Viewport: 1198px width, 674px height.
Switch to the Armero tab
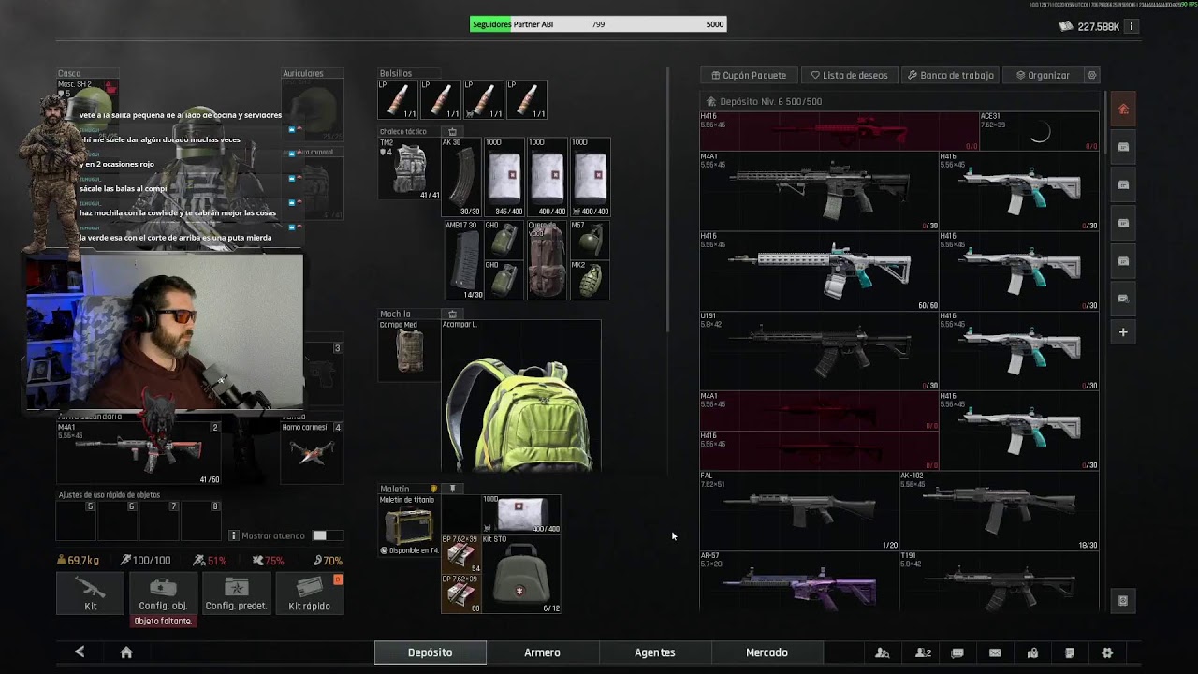[x=542, y=652]
